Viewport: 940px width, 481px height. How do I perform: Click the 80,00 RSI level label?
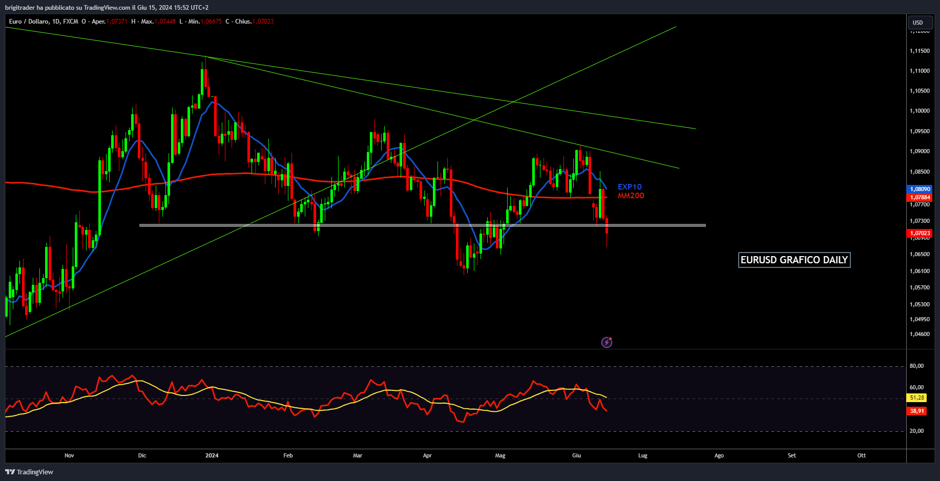(x=916, y=366)
